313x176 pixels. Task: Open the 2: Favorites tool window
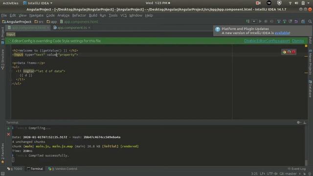(x=2, y=153)
